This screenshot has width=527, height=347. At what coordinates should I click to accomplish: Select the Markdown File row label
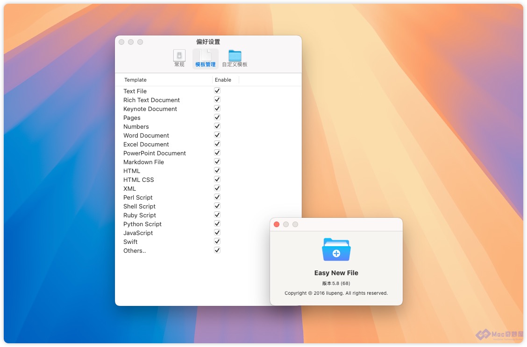tap(143, 162)
